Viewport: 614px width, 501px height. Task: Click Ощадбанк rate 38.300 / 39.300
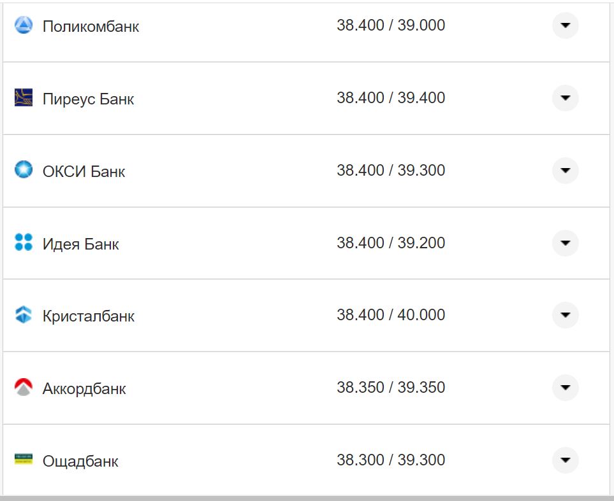391,460
